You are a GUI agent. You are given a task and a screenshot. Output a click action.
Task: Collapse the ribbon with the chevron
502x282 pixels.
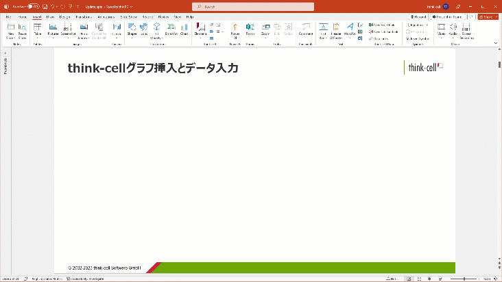click(496, 43)
